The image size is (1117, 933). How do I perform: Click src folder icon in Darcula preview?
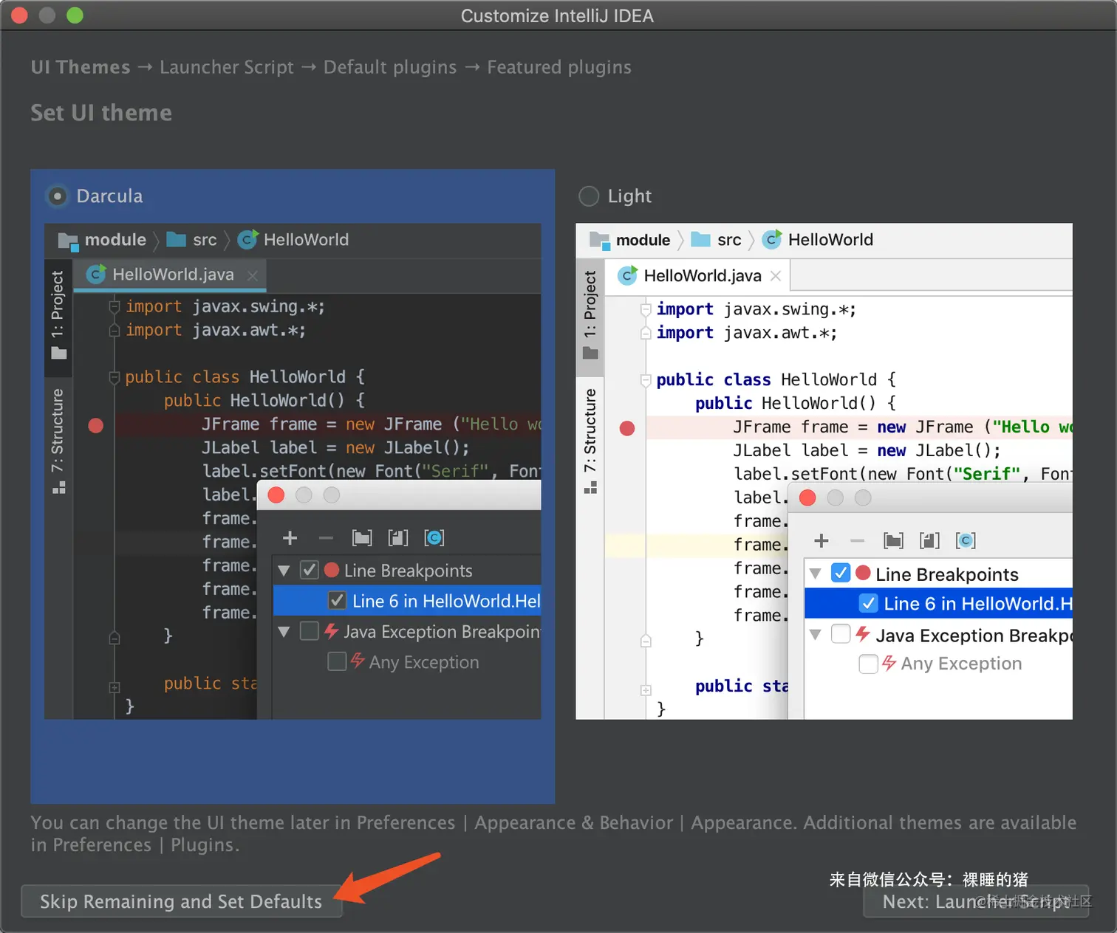click(176, 240)
